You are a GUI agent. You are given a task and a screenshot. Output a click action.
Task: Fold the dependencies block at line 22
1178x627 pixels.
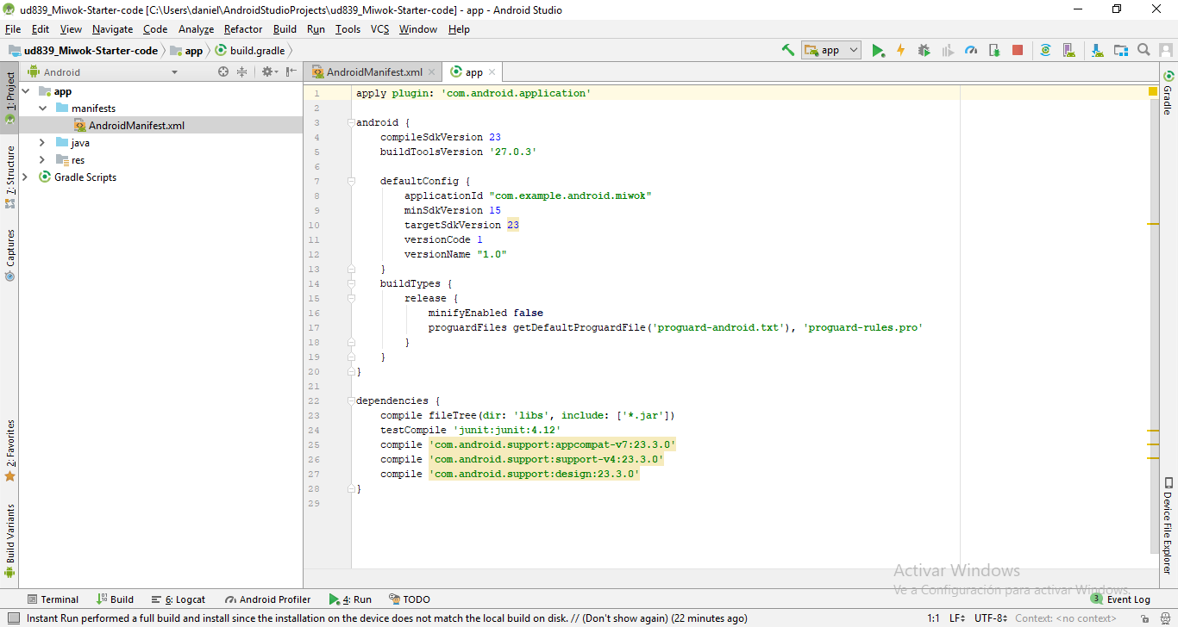pyautogui.click(x=351, y=400)
